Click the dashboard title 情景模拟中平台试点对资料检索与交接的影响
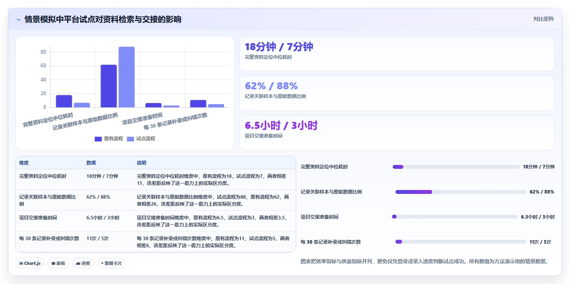Image resolution: width=570 pixels, height=284 pixels. click(x=103, y=19)
